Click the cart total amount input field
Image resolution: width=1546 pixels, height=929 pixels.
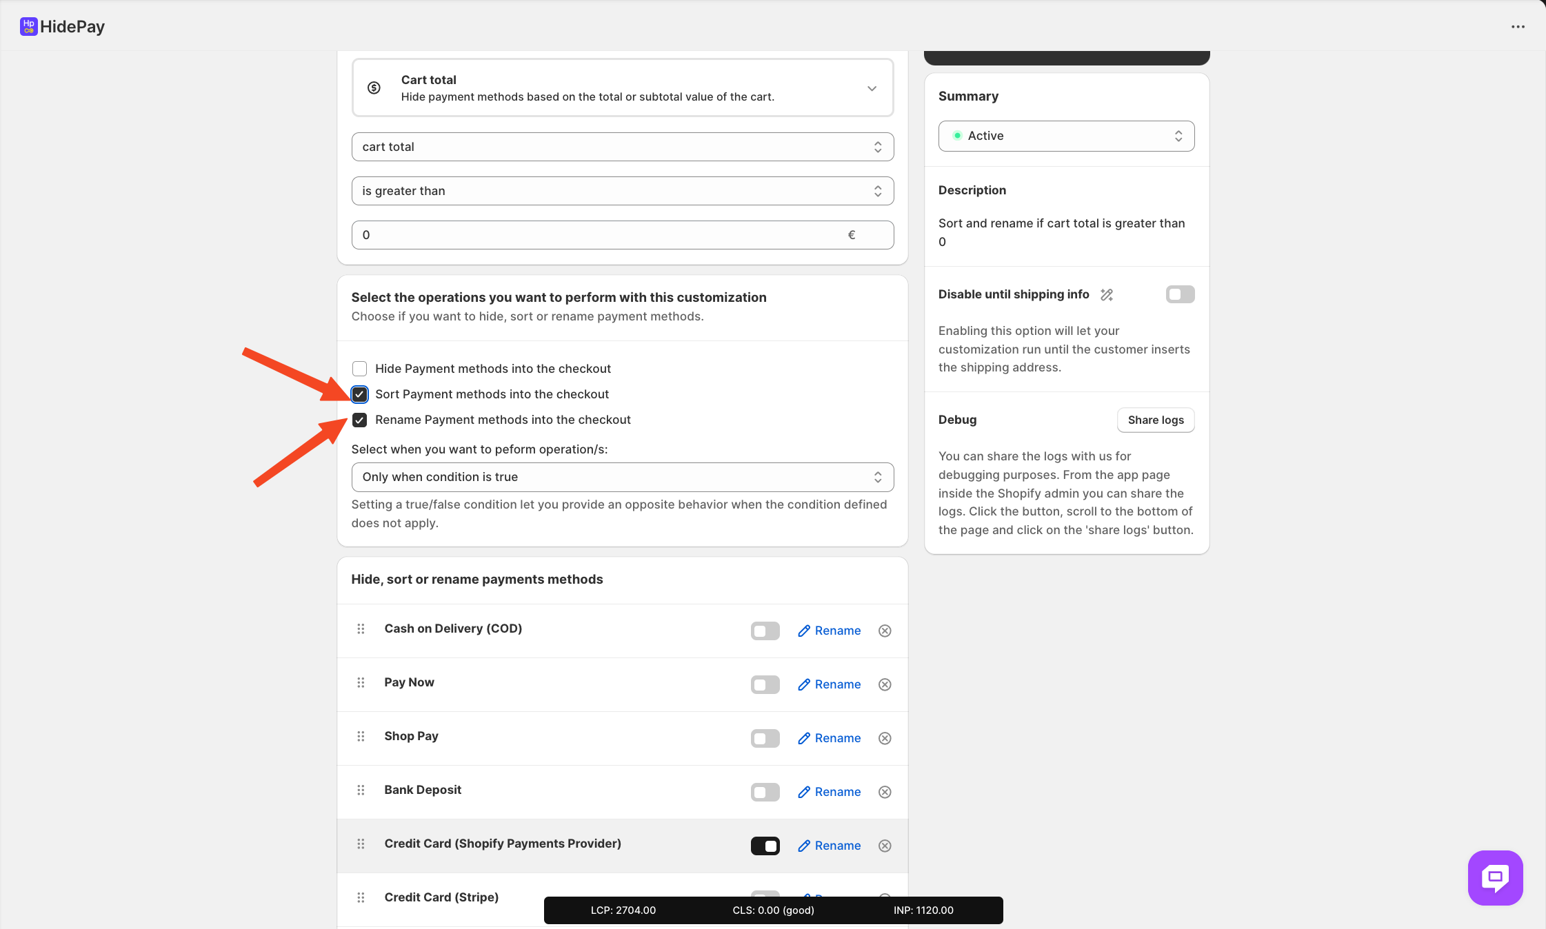600,235
